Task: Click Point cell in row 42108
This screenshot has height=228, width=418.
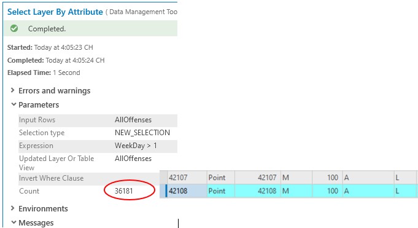Action: pos(221,191)
